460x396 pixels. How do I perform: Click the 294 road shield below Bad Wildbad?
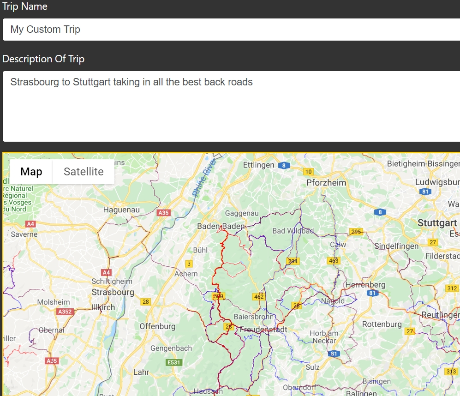(293, 261)
